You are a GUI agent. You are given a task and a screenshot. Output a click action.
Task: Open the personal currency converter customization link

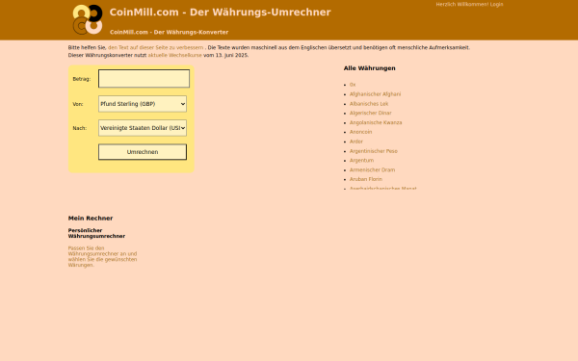pyautogui.click(x=102, y=256)
